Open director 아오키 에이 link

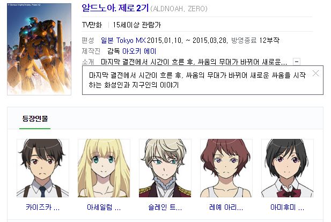point(139,51)
